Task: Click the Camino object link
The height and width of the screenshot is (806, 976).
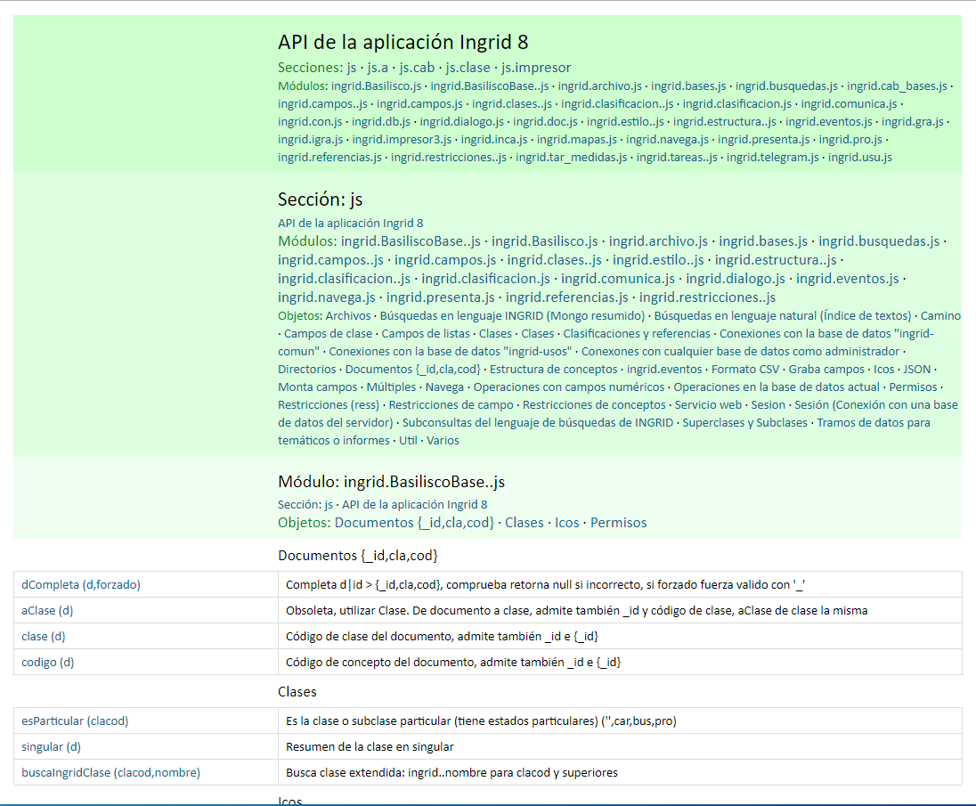Action: (940, 315)
